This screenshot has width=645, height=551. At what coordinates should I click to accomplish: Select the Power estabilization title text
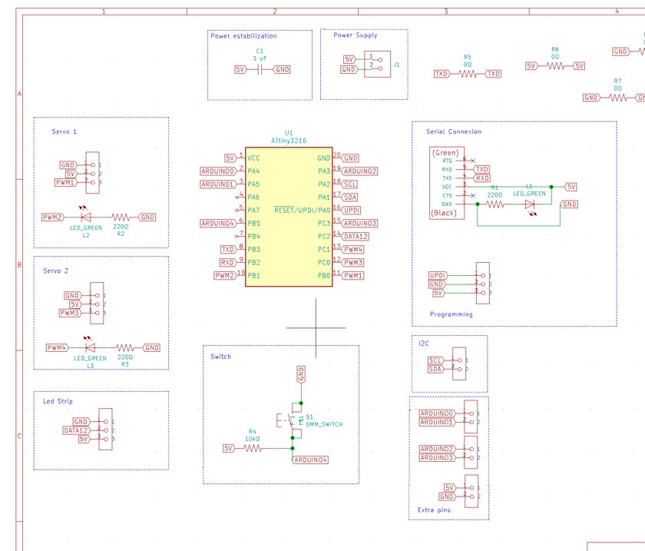(243, 36)
